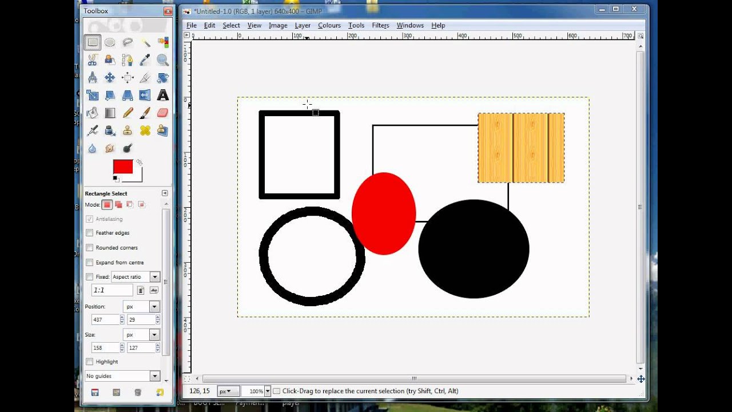Select the Zoom magnifier tool
732x412 pixels.
[x=163, y=60]
